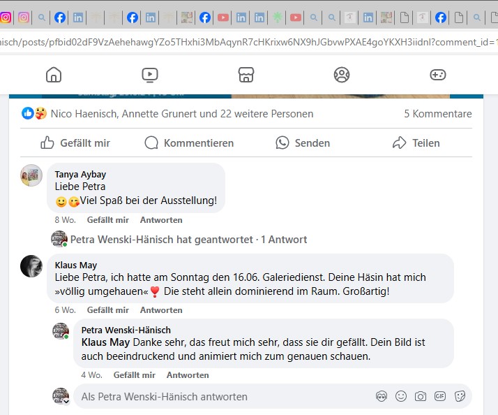This screenshot has width=498, height=415.
Task: Add a GIF to the reply
Action: [440, 396]
